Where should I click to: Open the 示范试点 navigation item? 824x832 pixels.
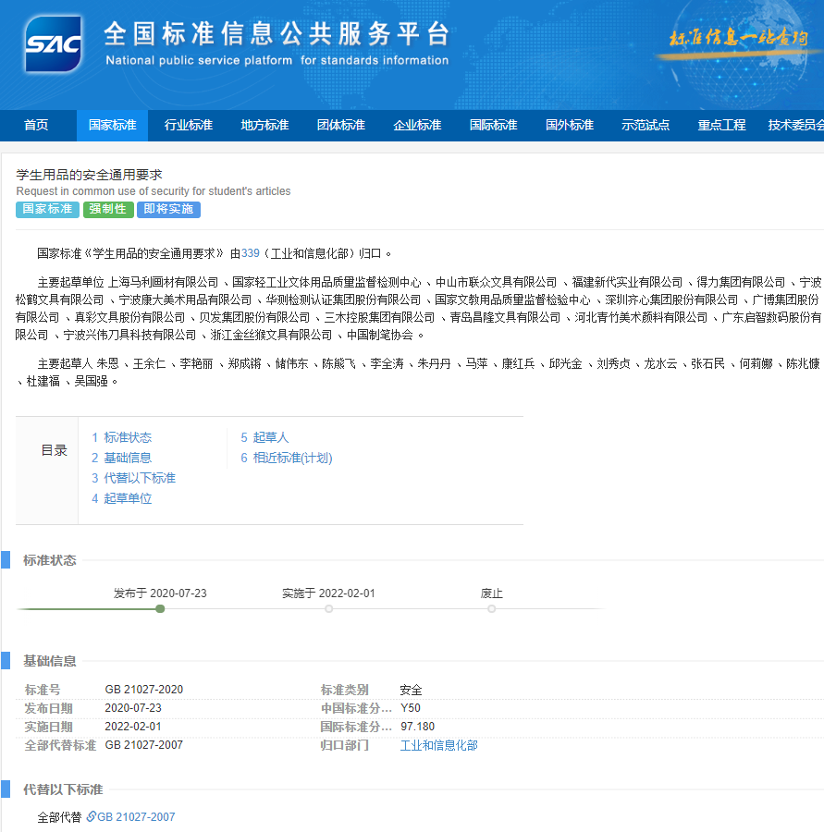646,126
